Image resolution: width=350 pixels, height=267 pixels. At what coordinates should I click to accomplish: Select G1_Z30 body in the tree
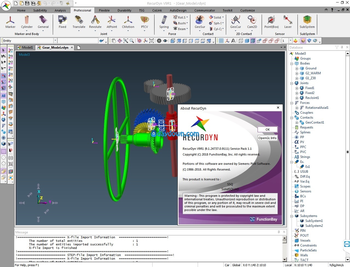(310, 78)
